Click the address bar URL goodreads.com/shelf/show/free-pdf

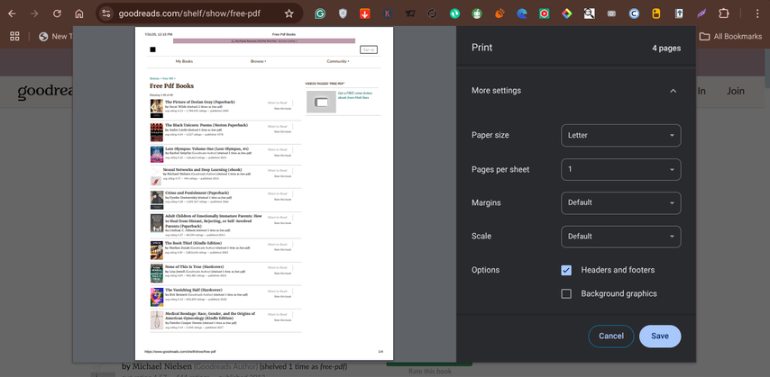tap(189, 13)
